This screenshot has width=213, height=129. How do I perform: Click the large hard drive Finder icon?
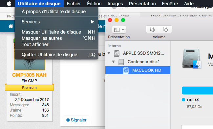click(192, 59)
